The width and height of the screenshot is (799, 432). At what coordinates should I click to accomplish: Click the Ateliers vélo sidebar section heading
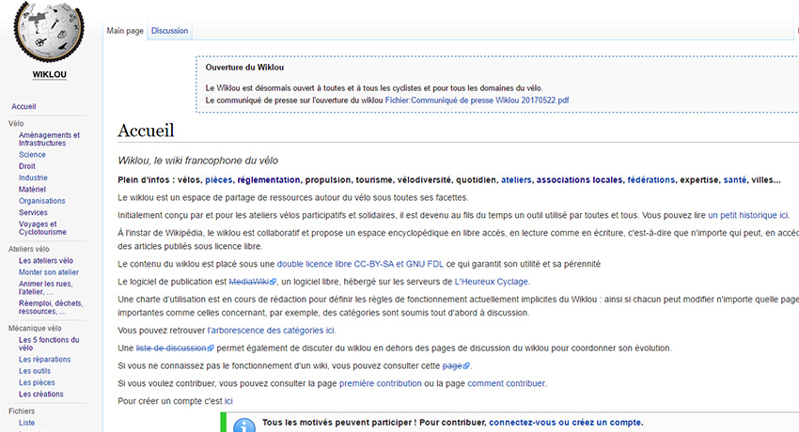[28, 249]
